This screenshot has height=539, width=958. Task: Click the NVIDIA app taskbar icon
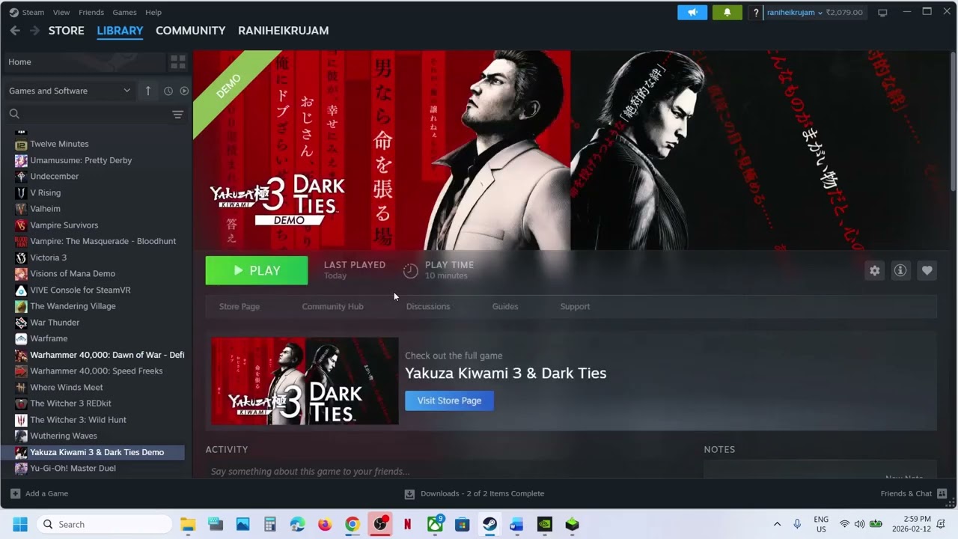(545, 524)
